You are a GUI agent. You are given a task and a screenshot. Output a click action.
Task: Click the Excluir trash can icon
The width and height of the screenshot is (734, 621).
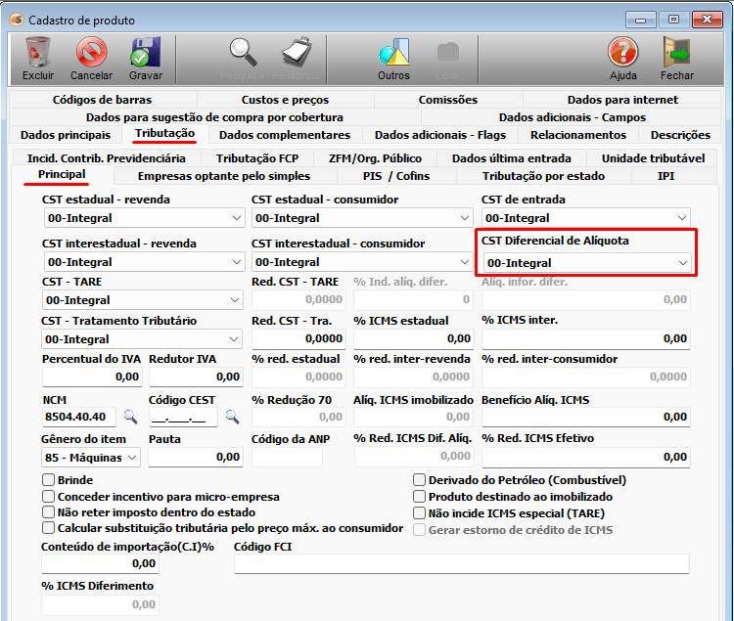38,52
